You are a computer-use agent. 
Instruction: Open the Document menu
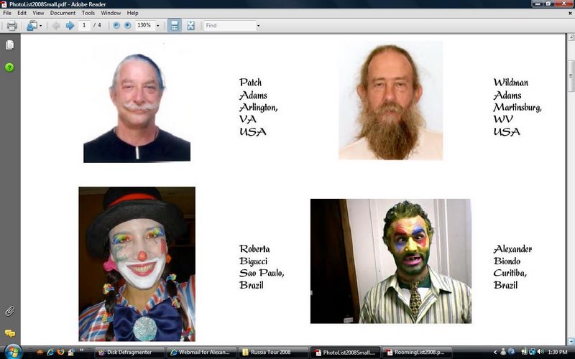tap(63, 13)
